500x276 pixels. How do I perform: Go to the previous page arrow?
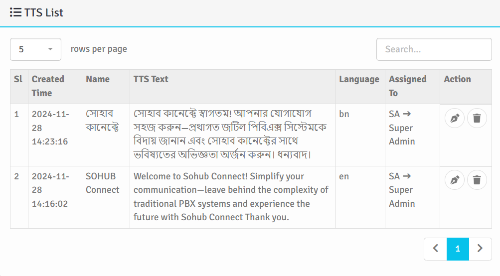(435, 249)
